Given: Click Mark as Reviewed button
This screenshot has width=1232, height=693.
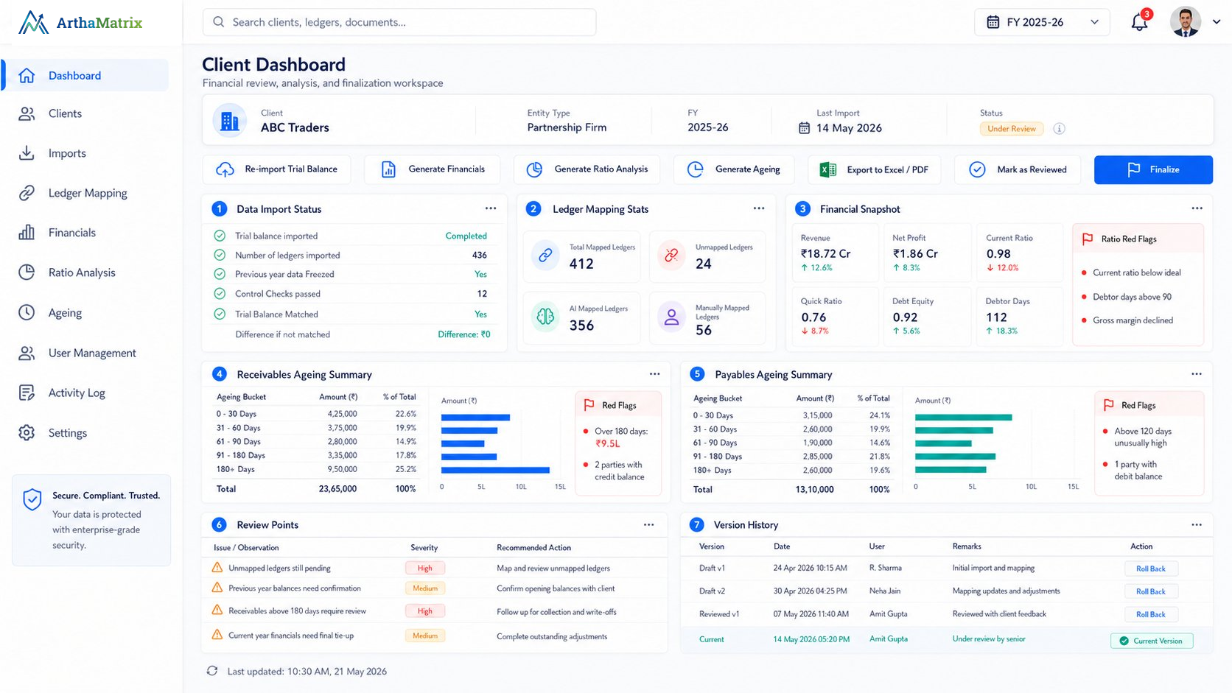Looking at the screenshot, I should 1018,169.
